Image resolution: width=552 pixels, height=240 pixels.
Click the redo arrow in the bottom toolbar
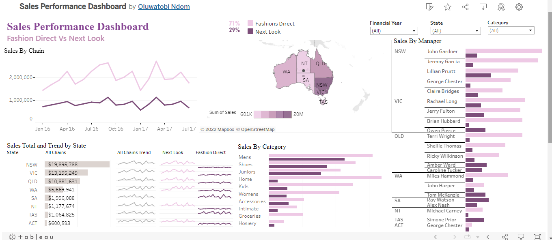pyautogui.click(x=453, y=237)
